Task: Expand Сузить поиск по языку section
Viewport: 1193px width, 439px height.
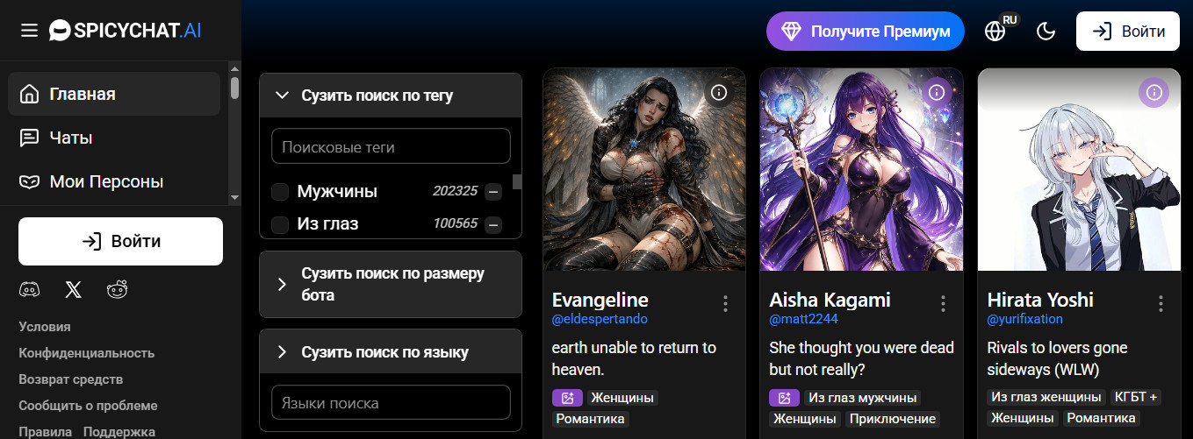Action: (x=282, y=352)
